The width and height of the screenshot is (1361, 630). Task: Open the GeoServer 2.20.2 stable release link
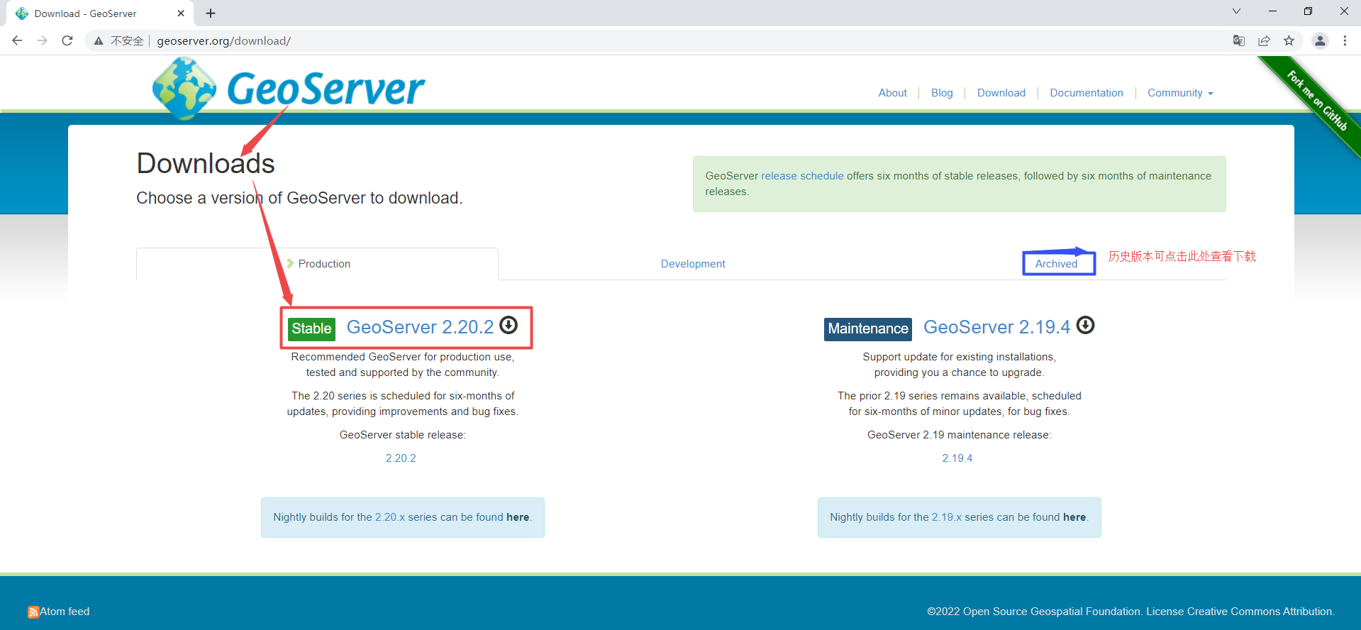(x=420, y=327)
